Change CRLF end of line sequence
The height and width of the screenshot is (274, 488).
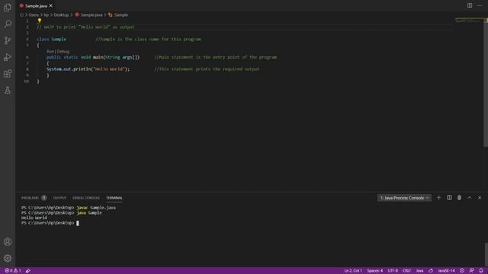[406, 271]
